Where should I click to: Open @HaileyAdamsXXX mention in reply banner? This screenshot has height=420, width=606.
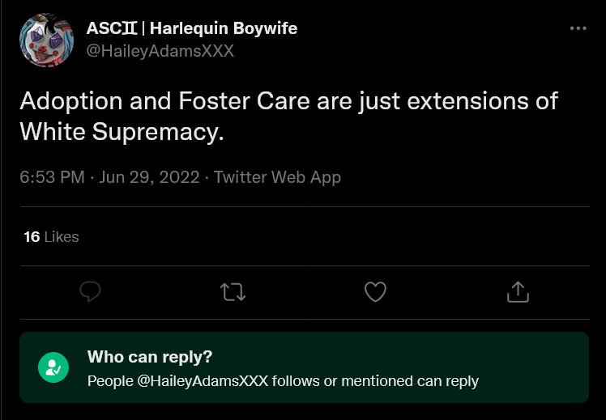point(203,381)
